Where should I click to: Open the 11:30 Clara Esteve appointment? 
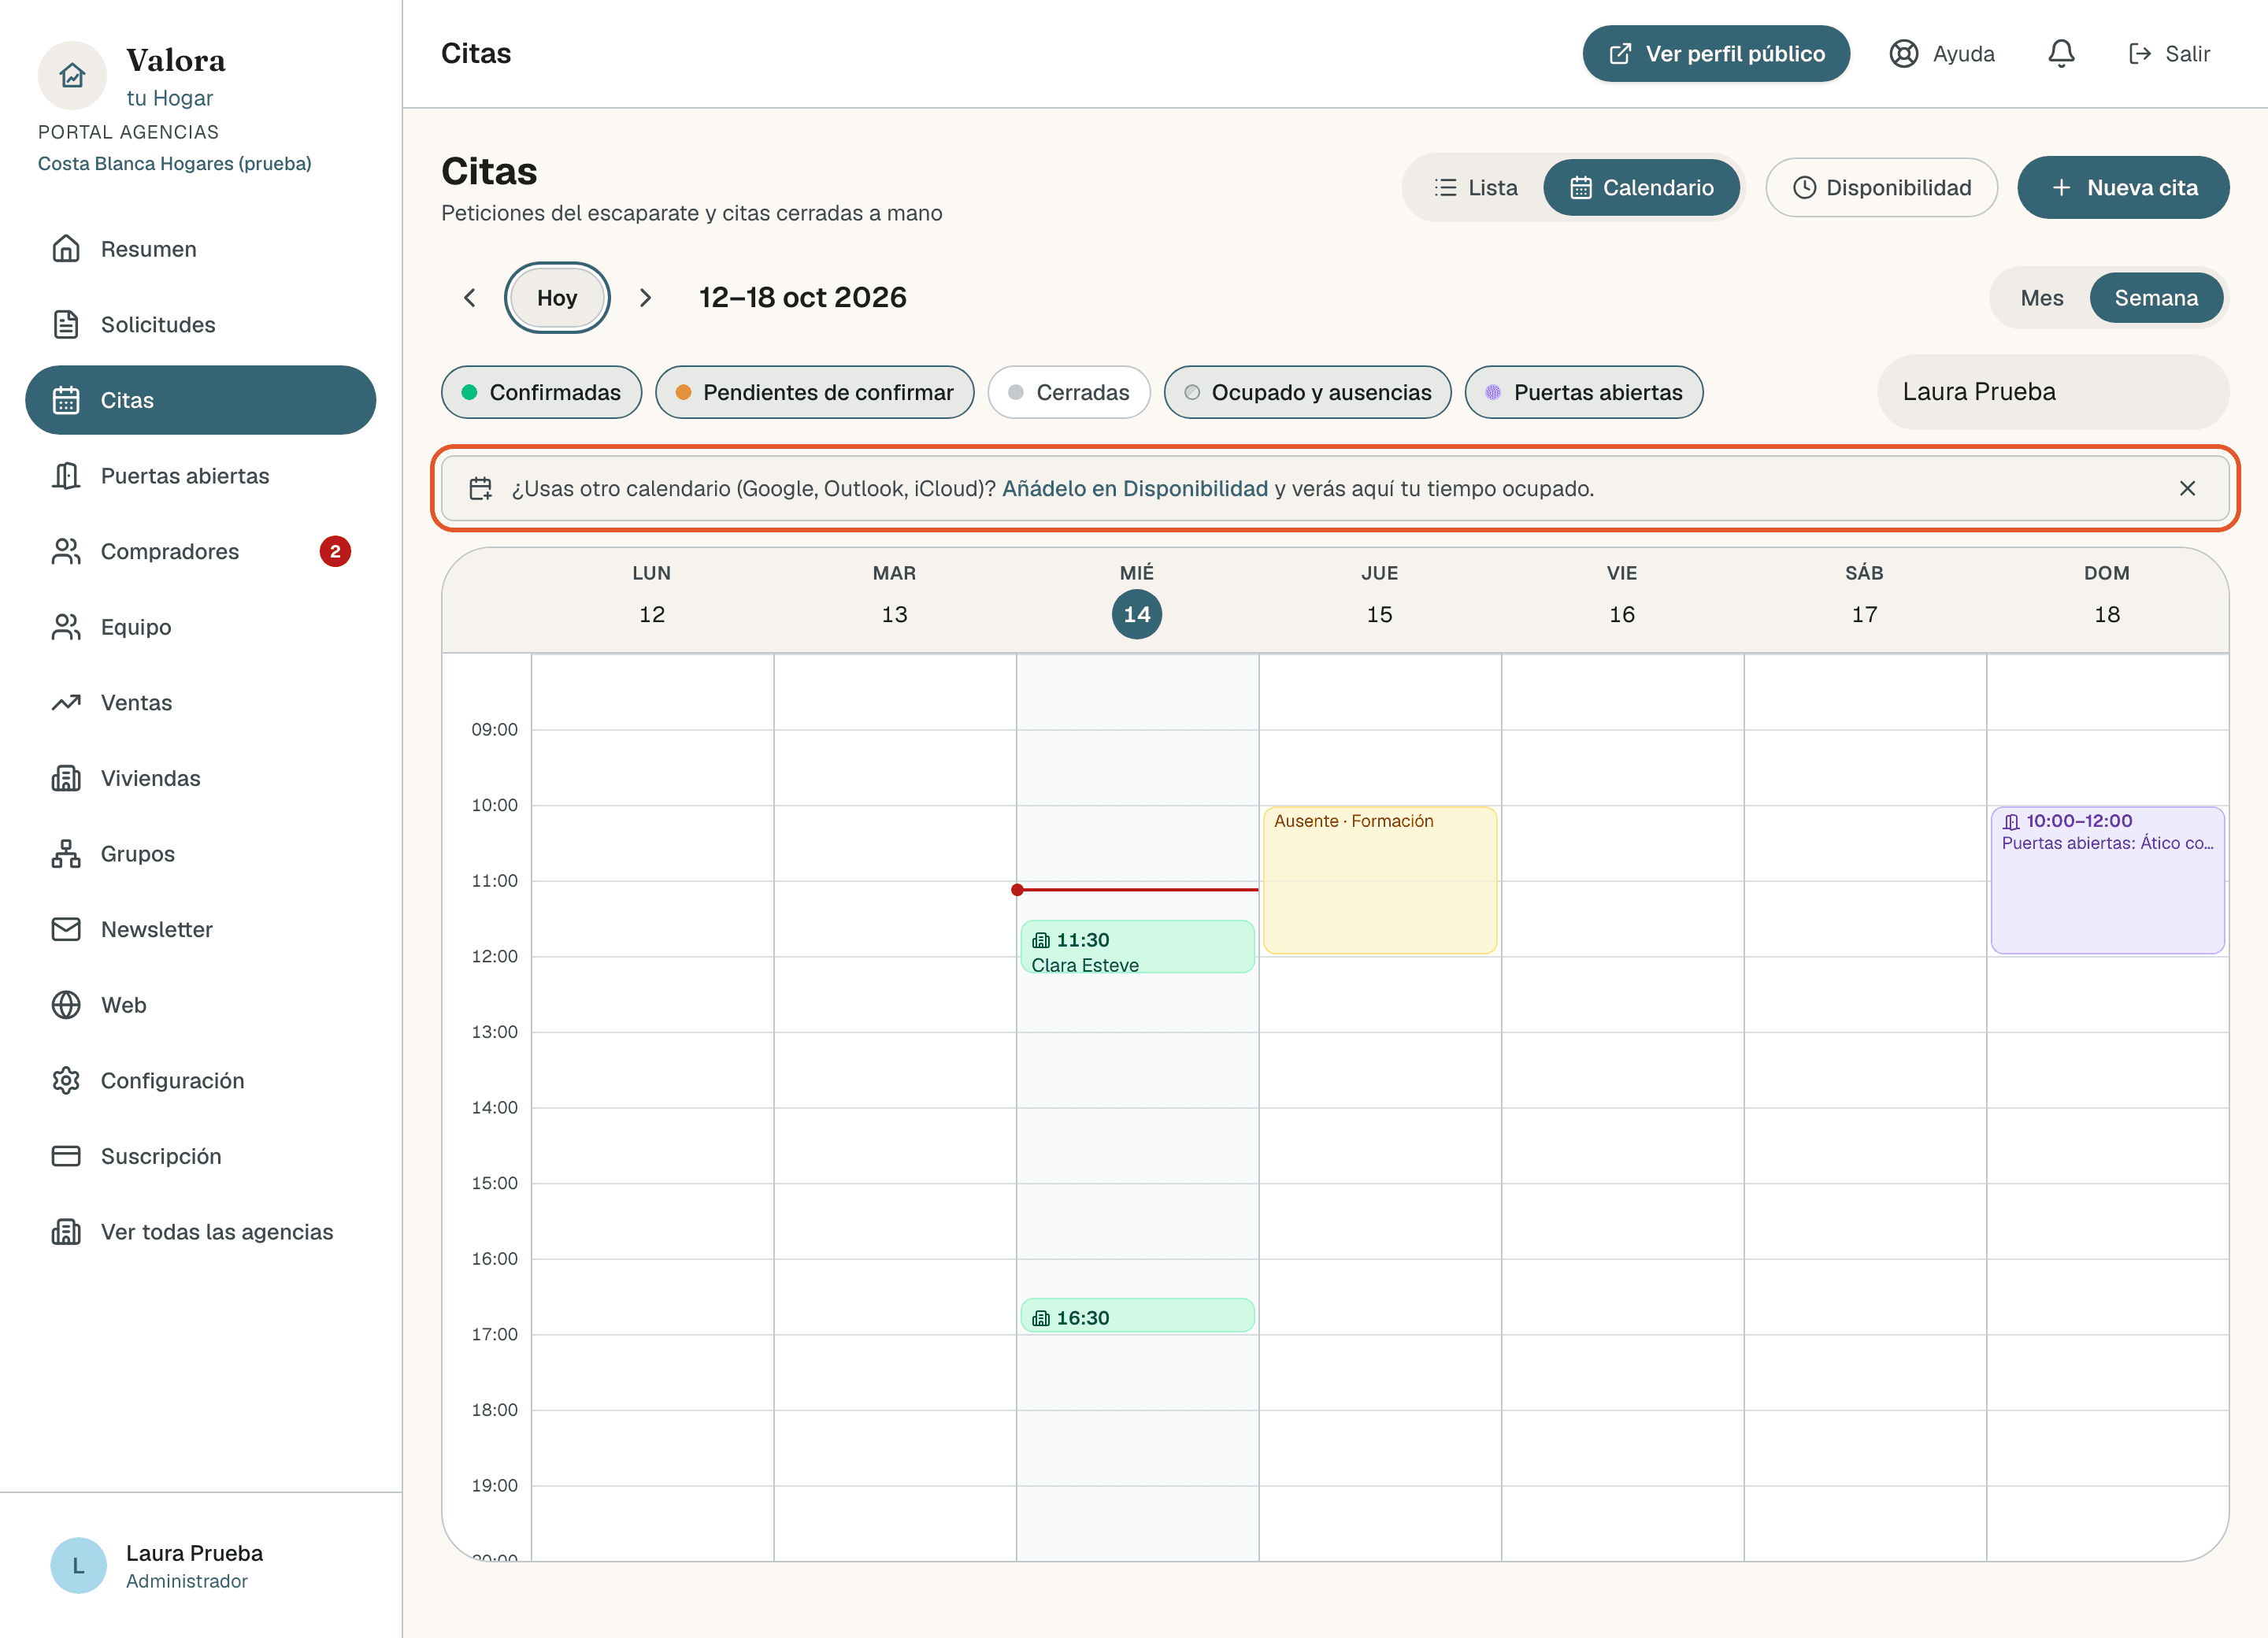(x=1137, y=947)
